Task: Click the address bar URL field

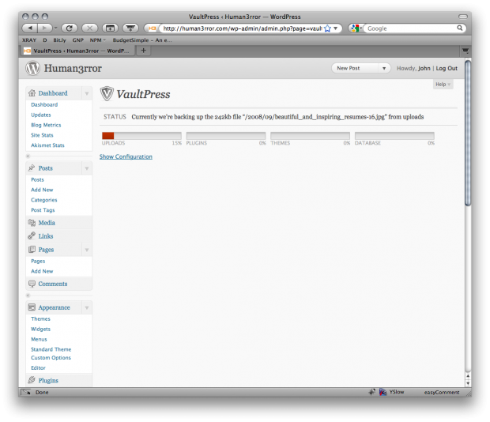Action: coord(242,28)
